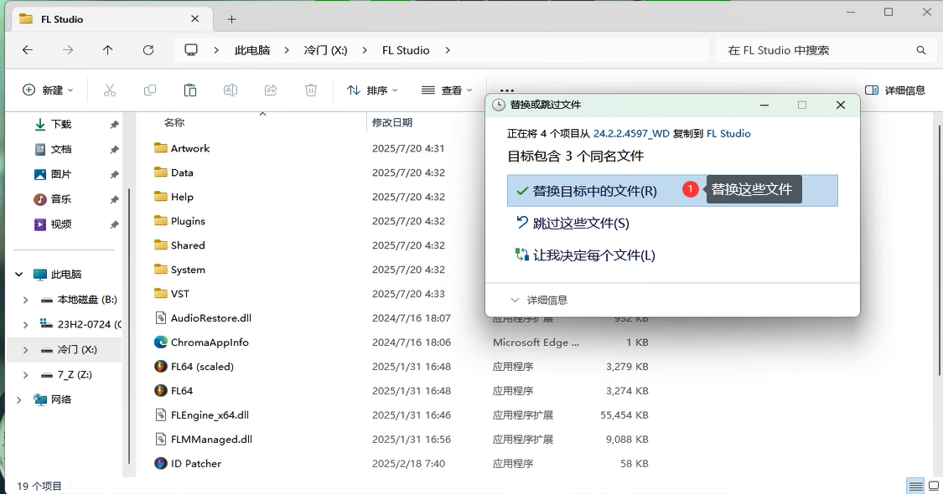943x494 pixels.
Task: Open the 排序 (Sort) dropdown
Action: 372,90
